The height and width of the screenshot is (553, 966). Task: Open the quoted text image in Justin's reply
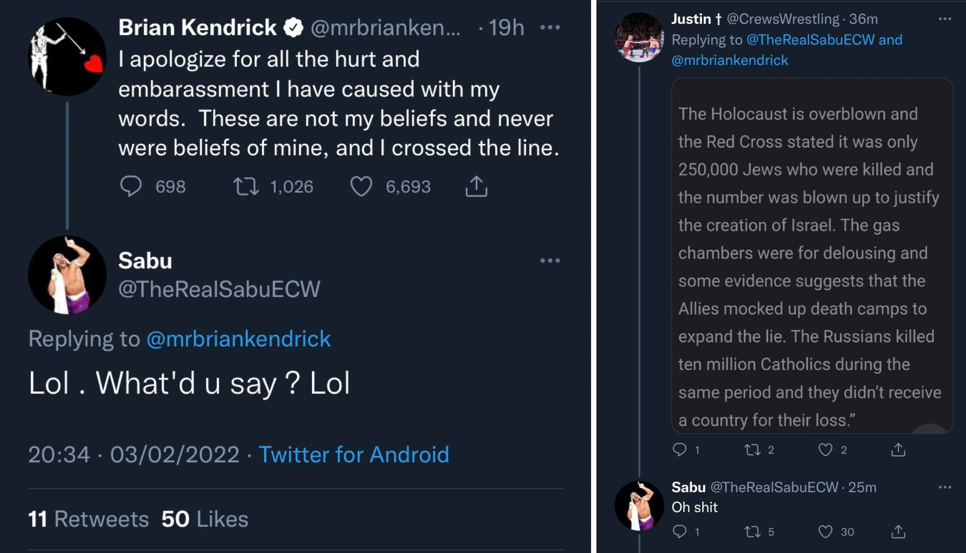click(812, 255)
